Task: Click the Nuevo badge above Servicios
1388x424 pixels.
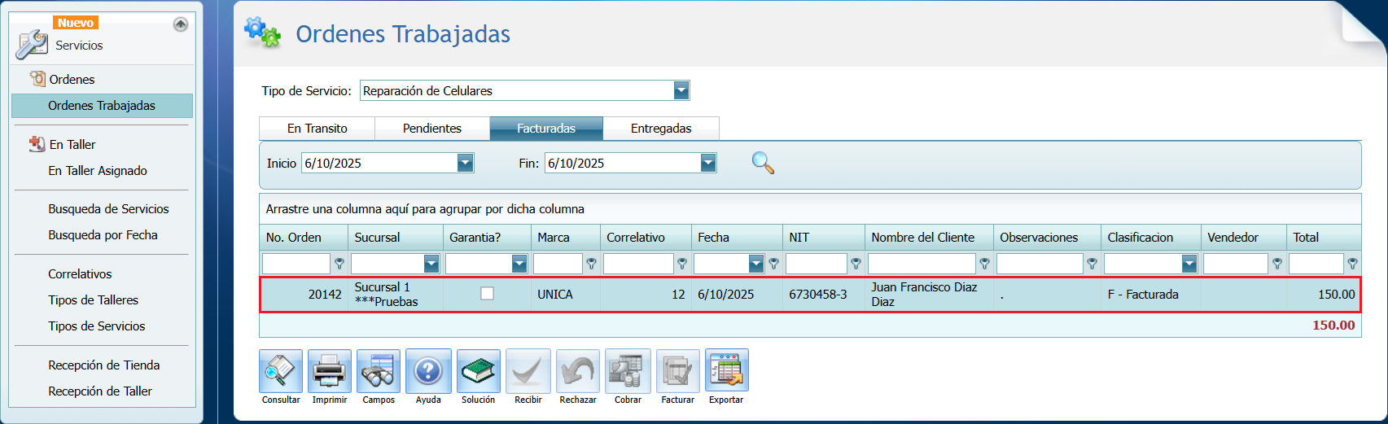Action: point(76,23)
